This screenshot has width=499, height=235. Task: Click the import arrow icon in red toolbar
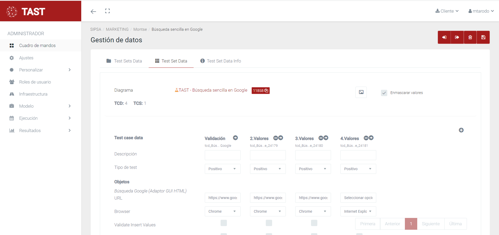444,37
